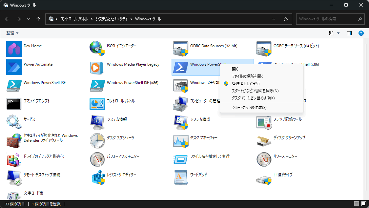Select ドライブのデフラグと最適化 icon

pyautogui.click(x=14, y=159)
